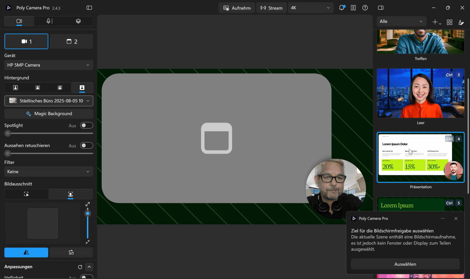470x279 pixels.
Task: Select manual crop mode icon
Action: pos(26,194)
